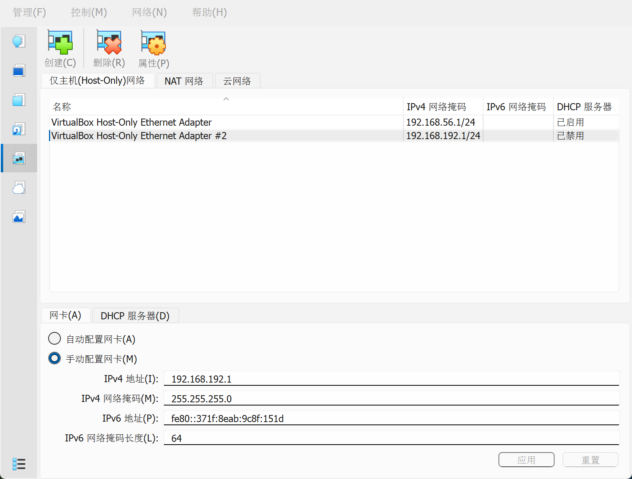This screenshot has width=632, height=479.
Task: Click the 应用 apply button
Action: [x=527, y=460]
